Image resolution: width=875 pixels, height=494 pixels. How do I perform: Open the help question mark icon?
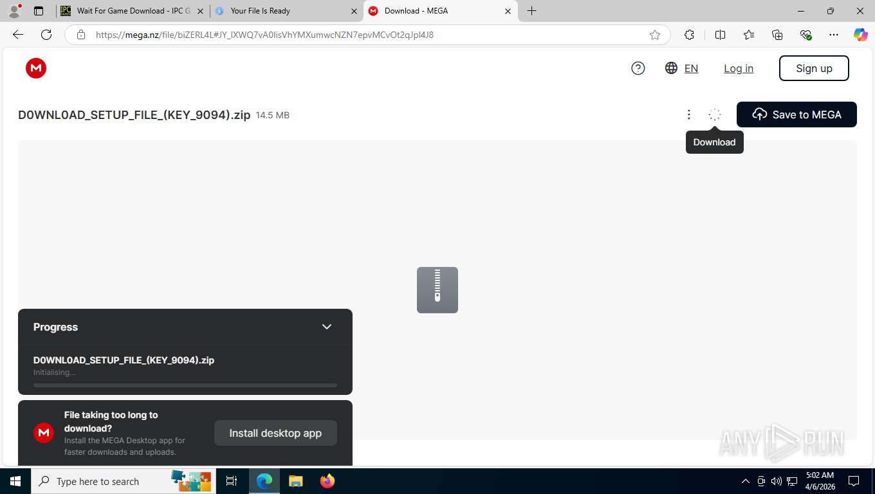click(638, 68)
